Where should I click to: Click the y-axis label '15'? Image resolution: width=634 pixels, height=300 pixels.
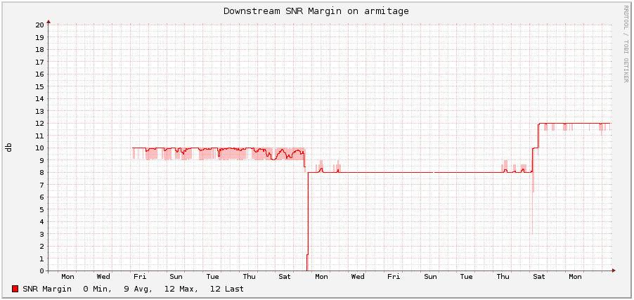[39, 86]
